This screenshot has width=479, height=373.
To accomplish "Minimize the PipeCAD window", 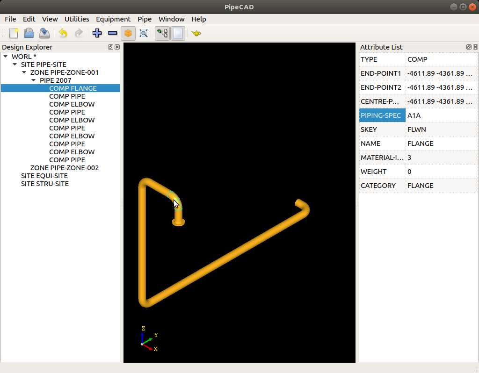I will [454, 7].
